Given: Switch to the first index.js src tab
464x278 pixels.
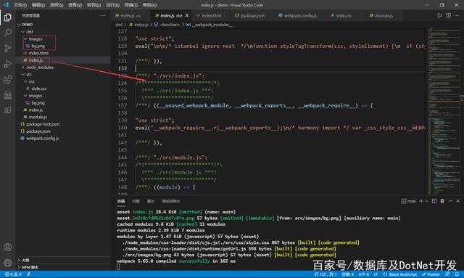Looking at the screenshot, I should click(128, 15).
